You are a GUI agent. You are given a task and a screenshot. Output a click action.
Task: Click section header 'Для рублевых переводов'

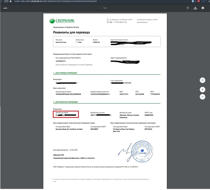[x=65, y=73]
